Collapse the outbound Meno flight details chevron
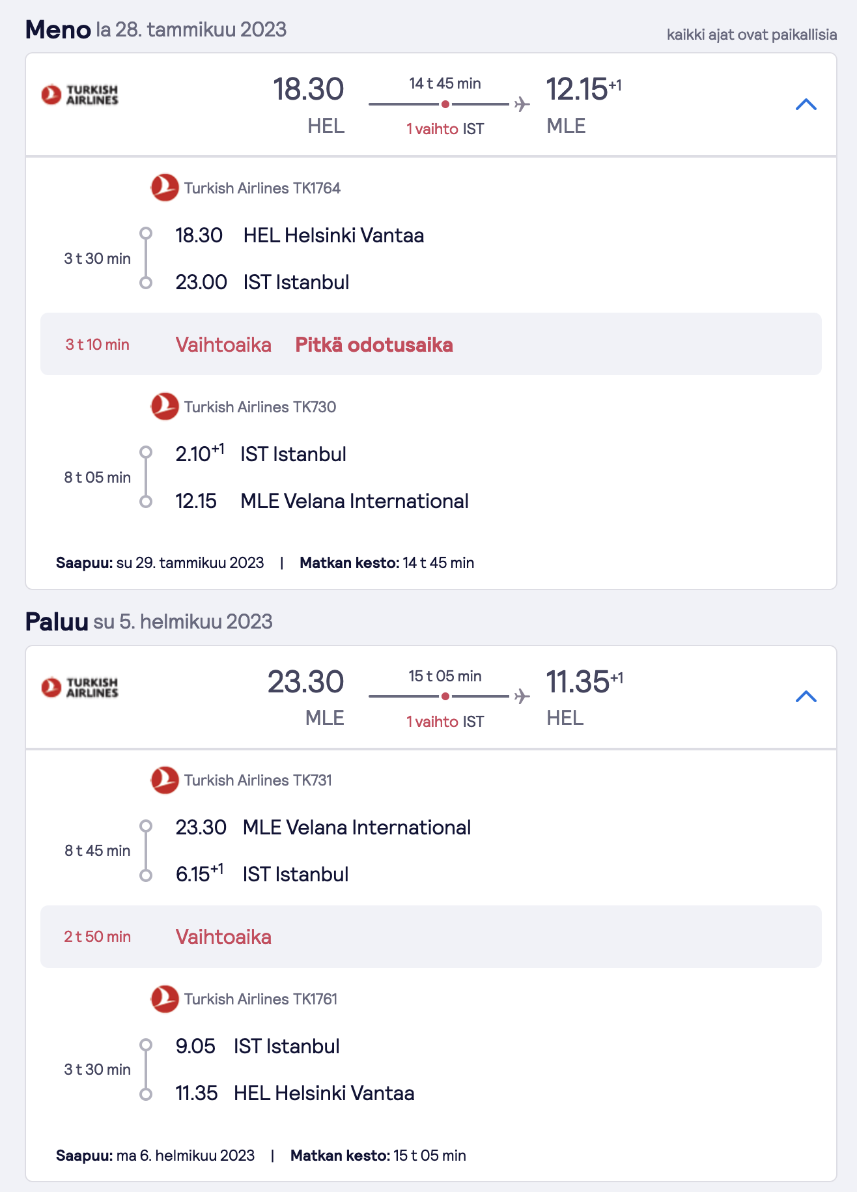857x1192 pixels. (x=806, y=104)
